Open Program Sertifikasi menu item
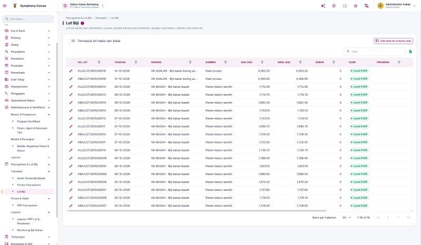The width and height of the screenshot is (421, 245). [28, 121]
